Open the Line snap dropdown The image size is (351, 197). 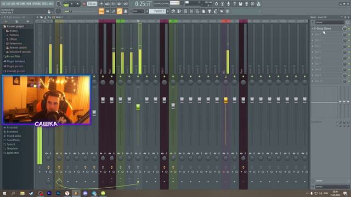point(138,11)
